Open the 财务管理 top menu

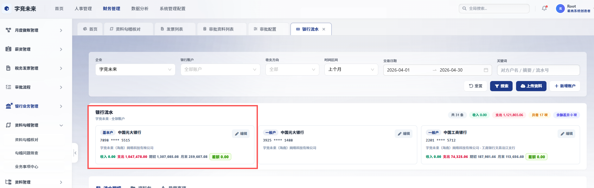(x=112, y=9)
